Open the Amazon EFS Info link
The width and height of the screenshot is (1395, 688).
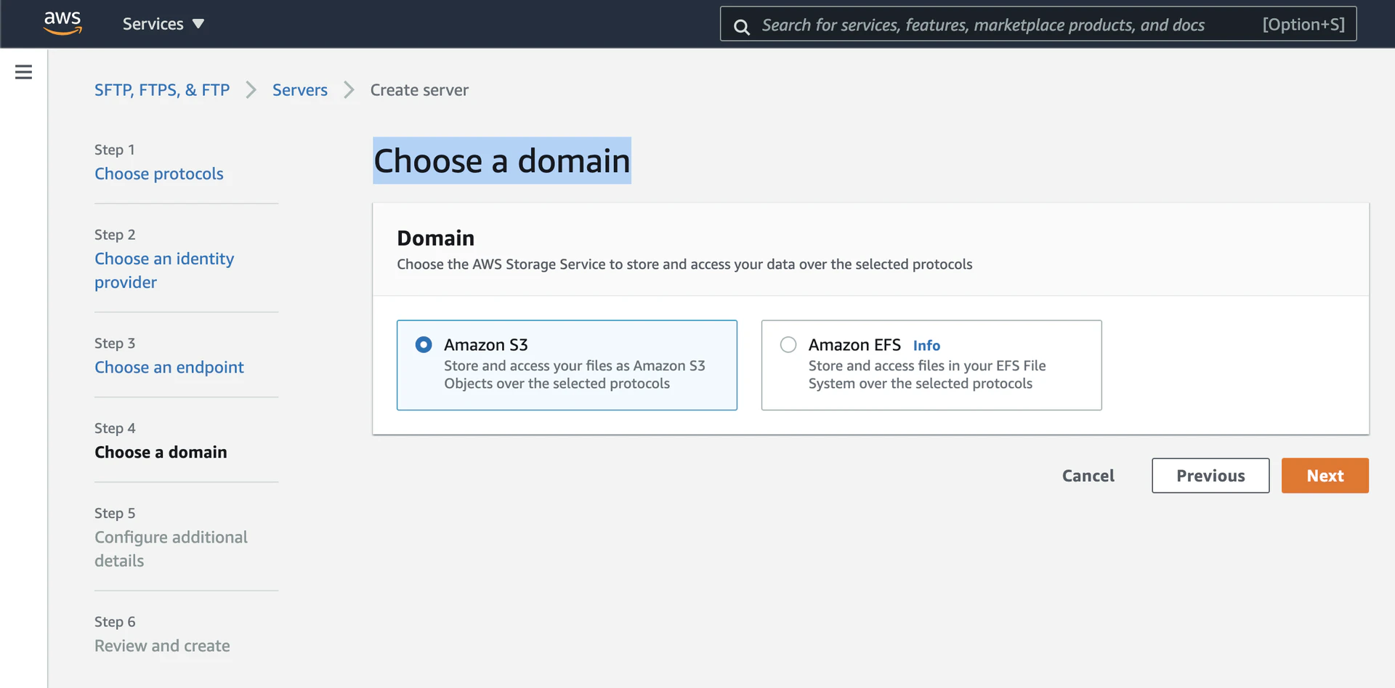click(x=926, y=346)
